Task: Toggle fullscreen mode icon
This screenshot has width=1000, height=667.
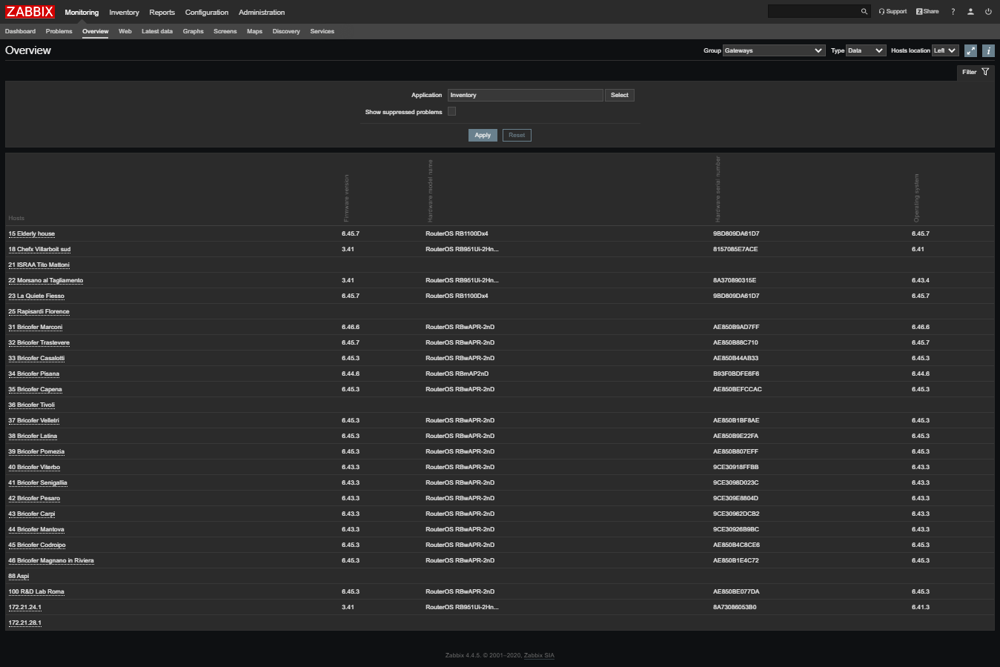Action: (x=970, y=50)
